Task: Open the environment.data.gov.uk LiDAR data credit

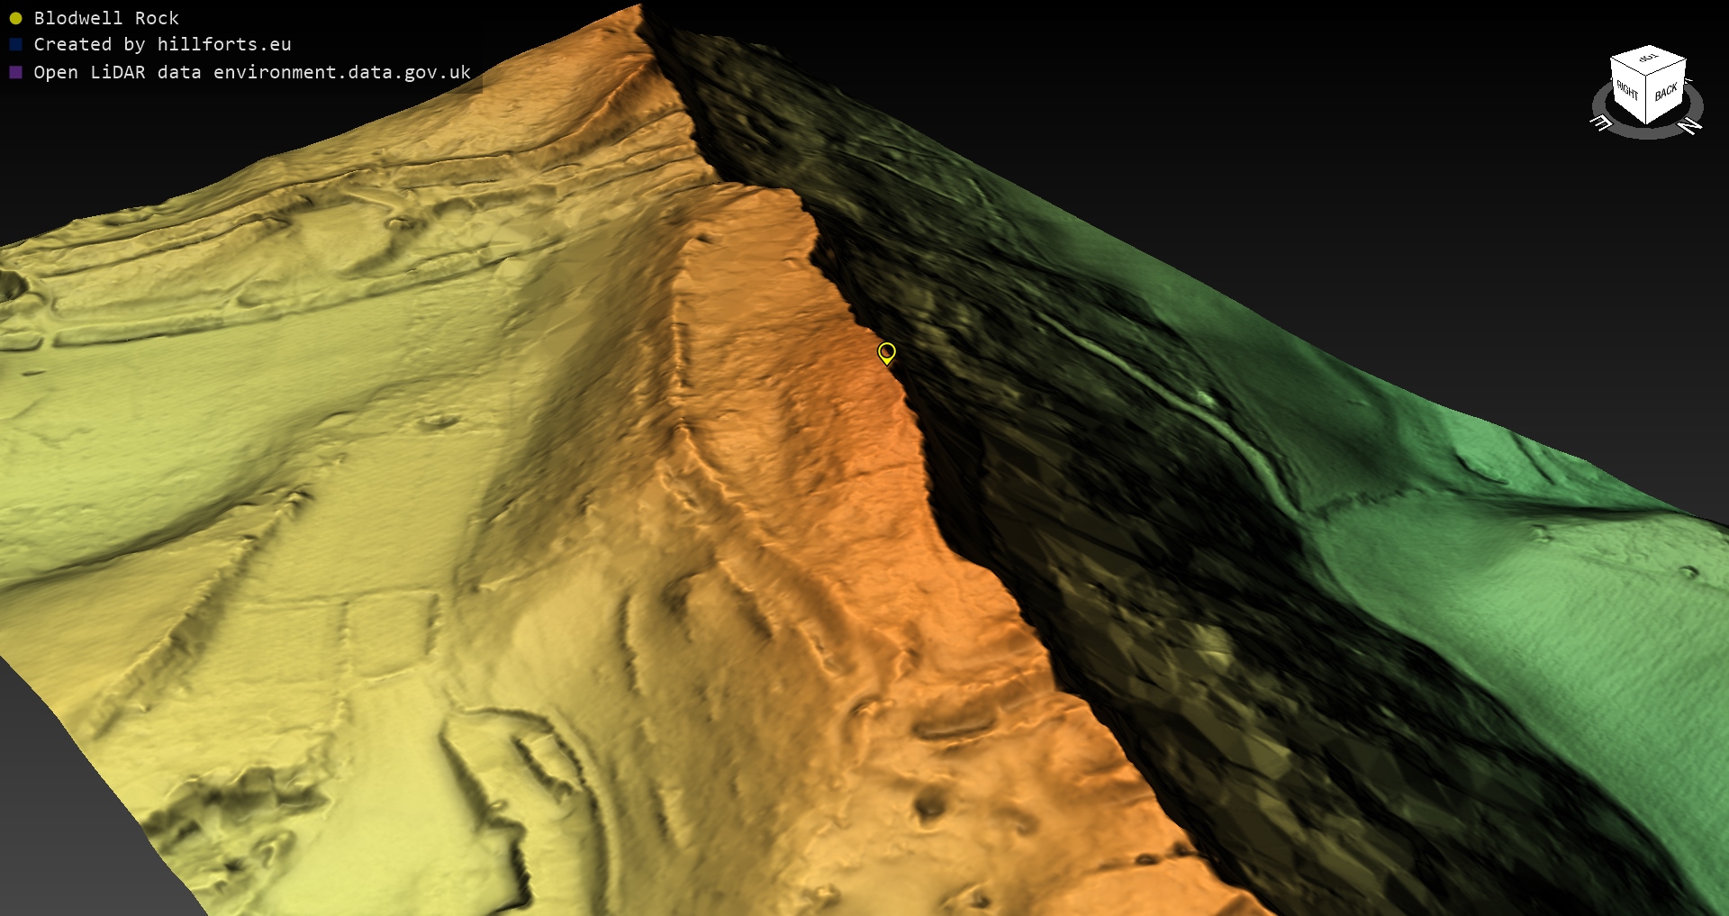Action: pyautogui.click(x=252, y=72)
